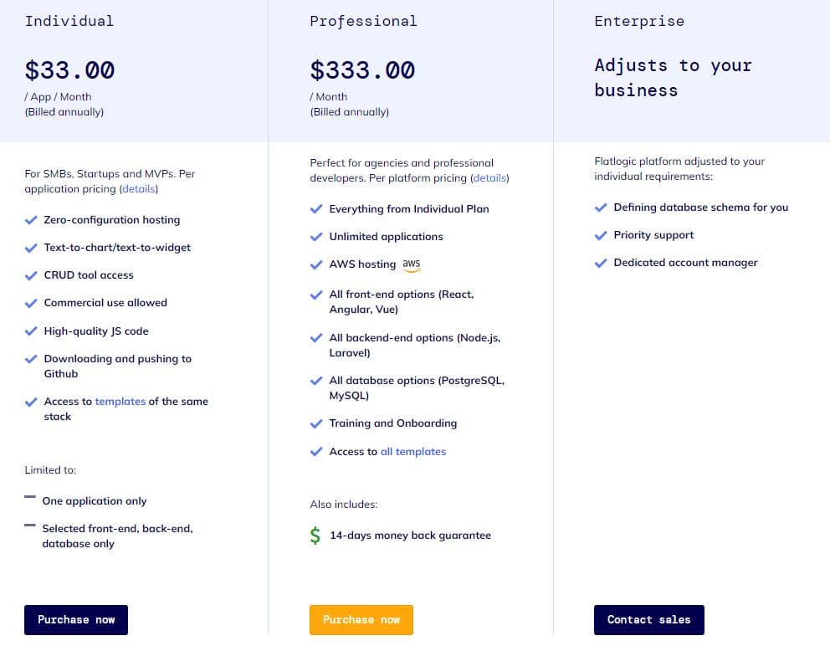The width and height of the screenshot is (830, 646).
Task: Open the all templates link
Action: pyautogui.click(x=413, y=451)
